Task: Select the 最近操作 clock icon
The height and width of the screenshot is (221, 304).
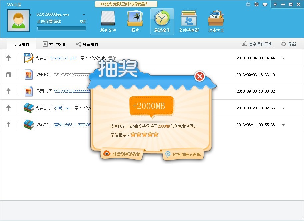Action: (162, 22)
